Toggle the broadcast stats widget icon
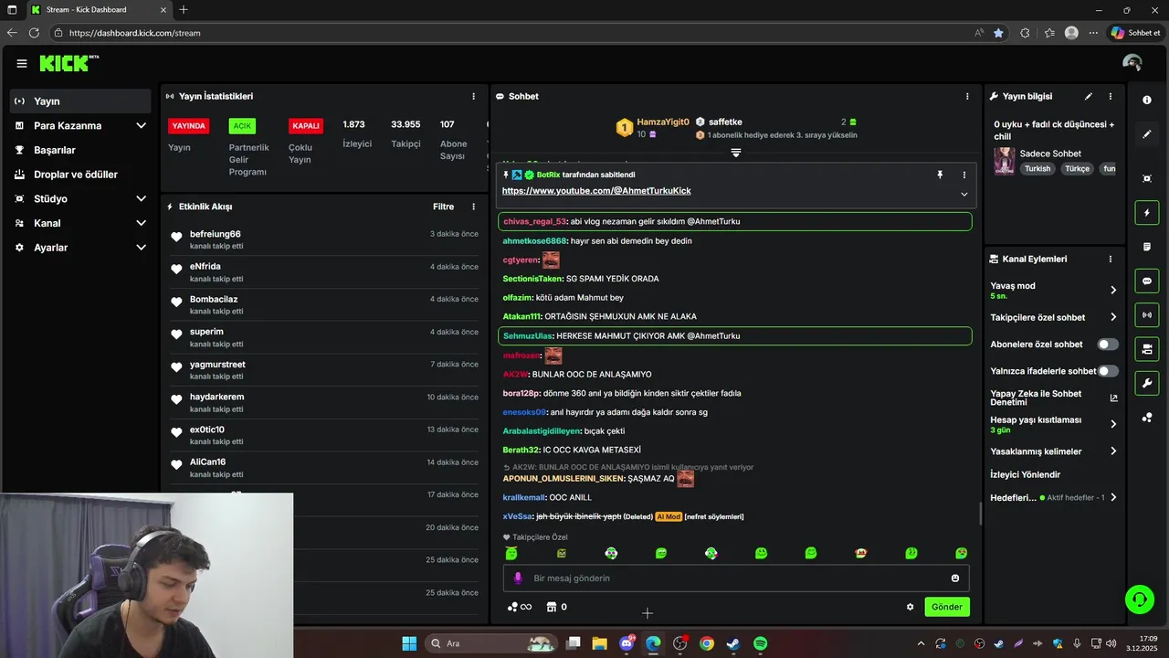This screenshot has width=1169, height=658. tap(1147, 315)
